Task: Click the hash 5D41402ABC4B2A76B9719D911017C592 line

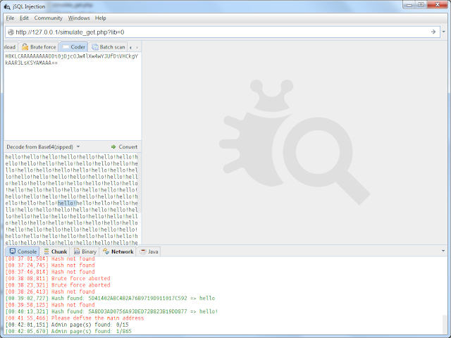Action: tap(110, 298)
